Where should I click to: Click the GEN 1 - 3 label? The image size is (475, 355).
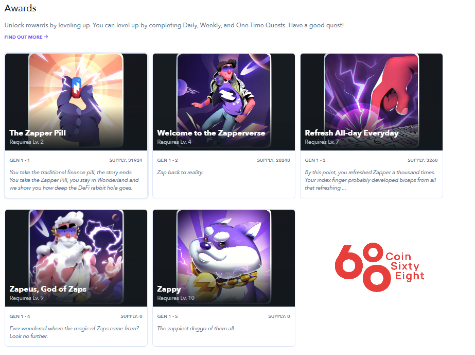(x=315, y=160)
